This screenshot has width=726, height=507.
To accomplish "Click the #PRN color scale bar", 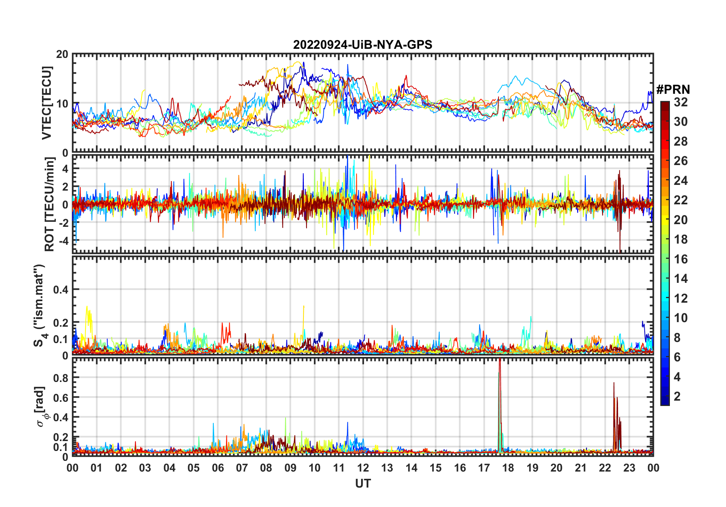I will 665,253.
